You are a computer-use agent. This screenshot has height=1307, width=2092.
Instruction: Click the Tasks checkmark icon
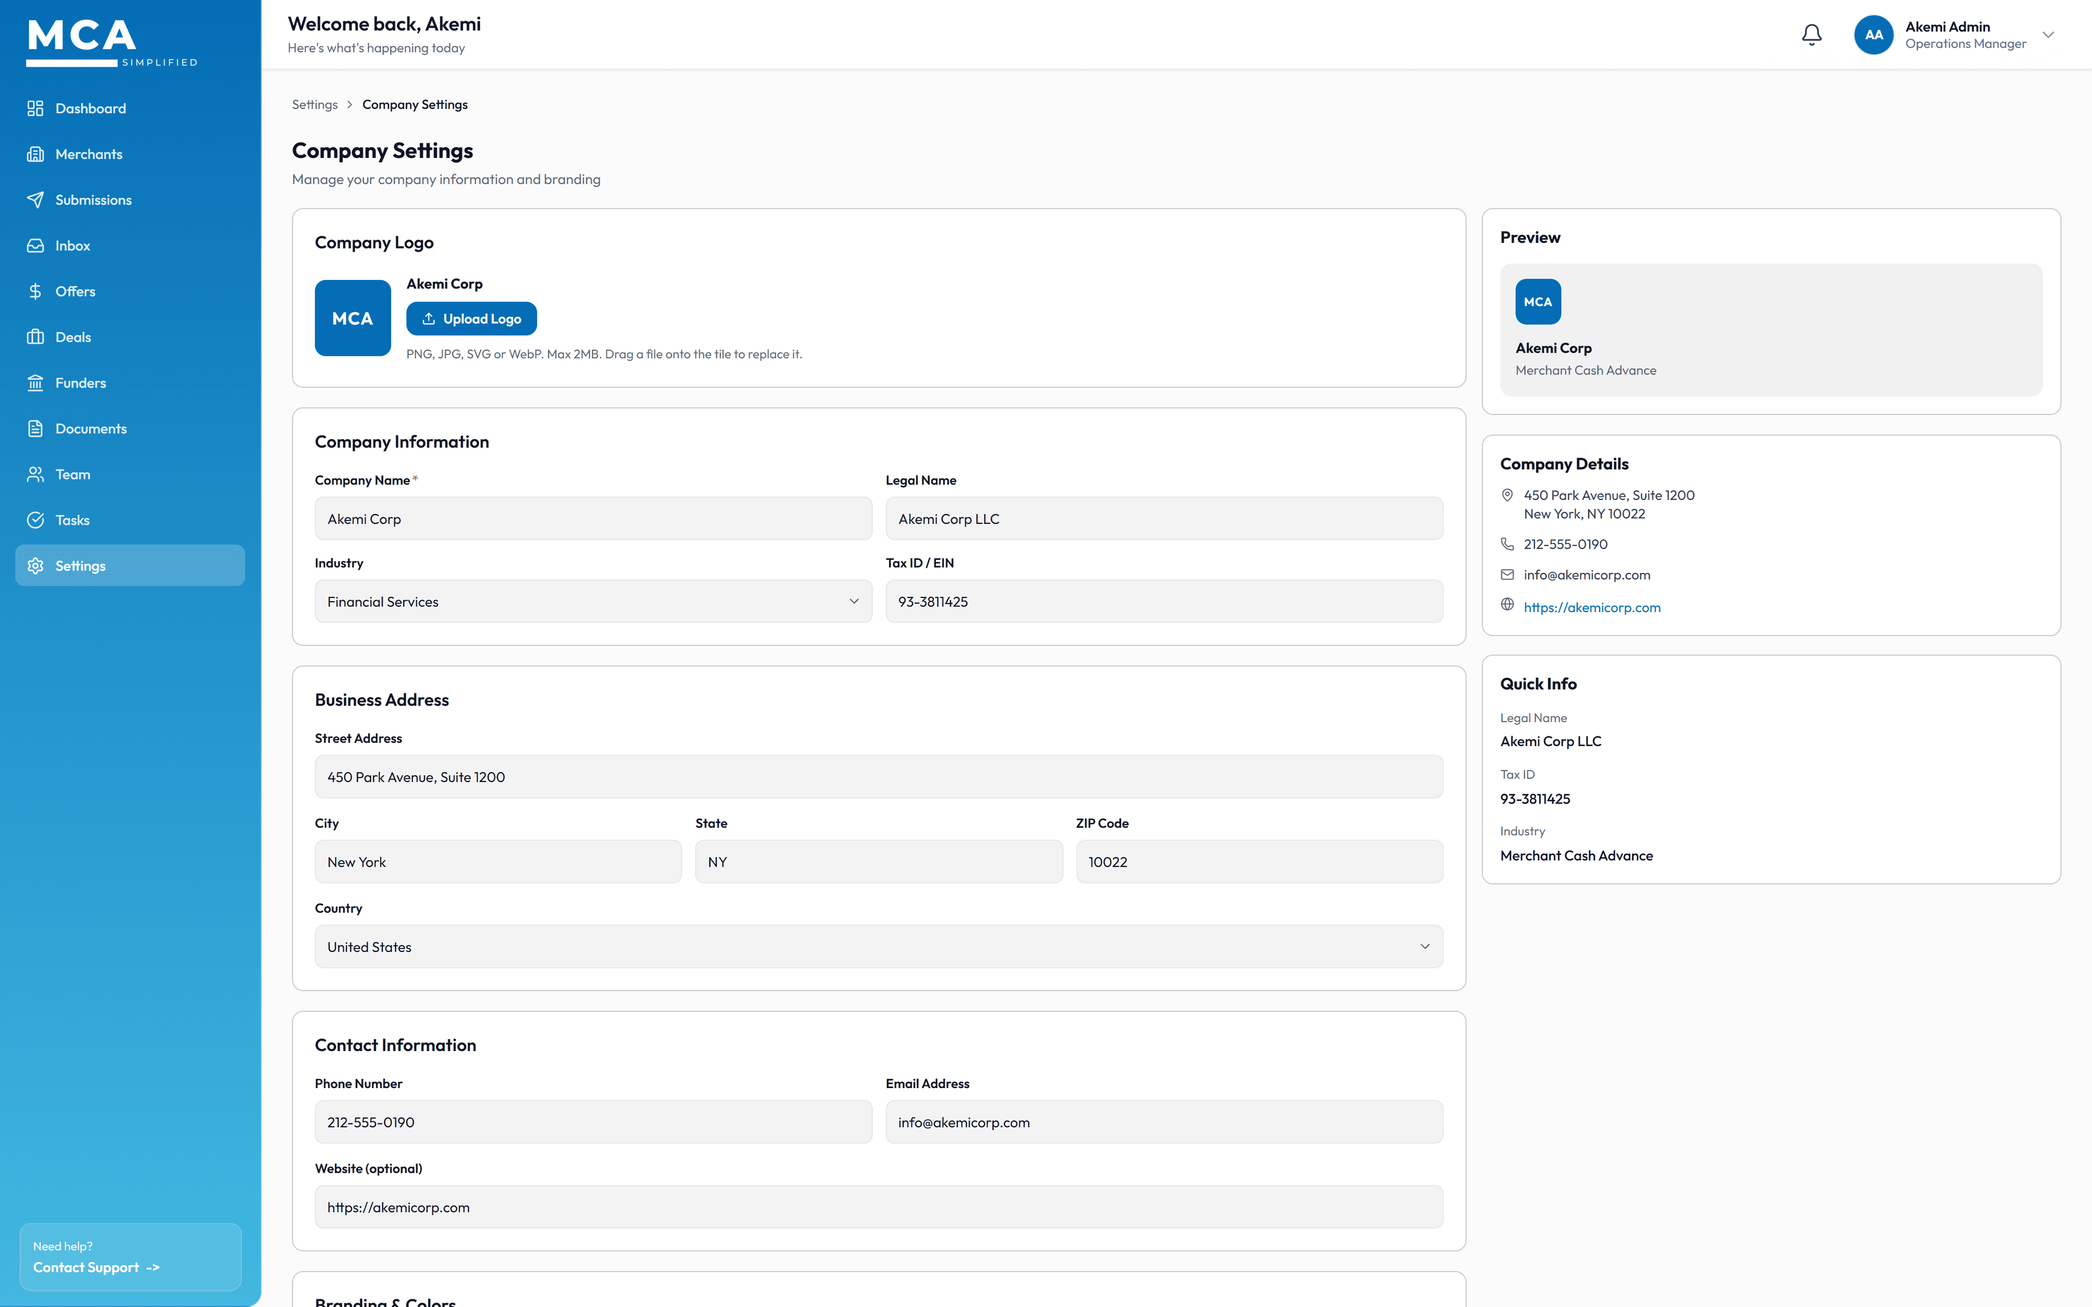pyautogui.click(x=35, y=521)
